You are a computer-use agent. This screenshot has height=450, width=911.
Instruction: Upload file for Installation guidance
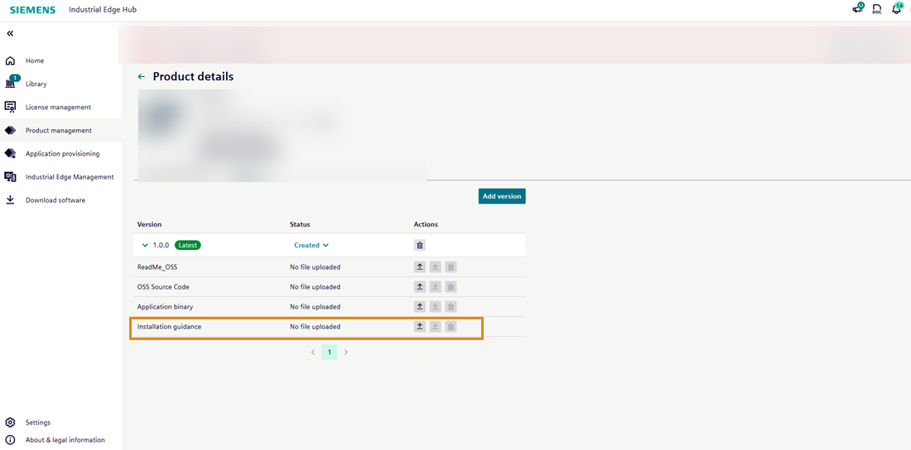click(x=420, y=326)
